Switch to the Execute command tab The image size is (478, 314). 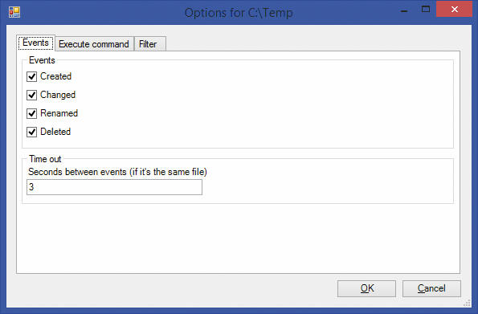[x=94, y=44]
